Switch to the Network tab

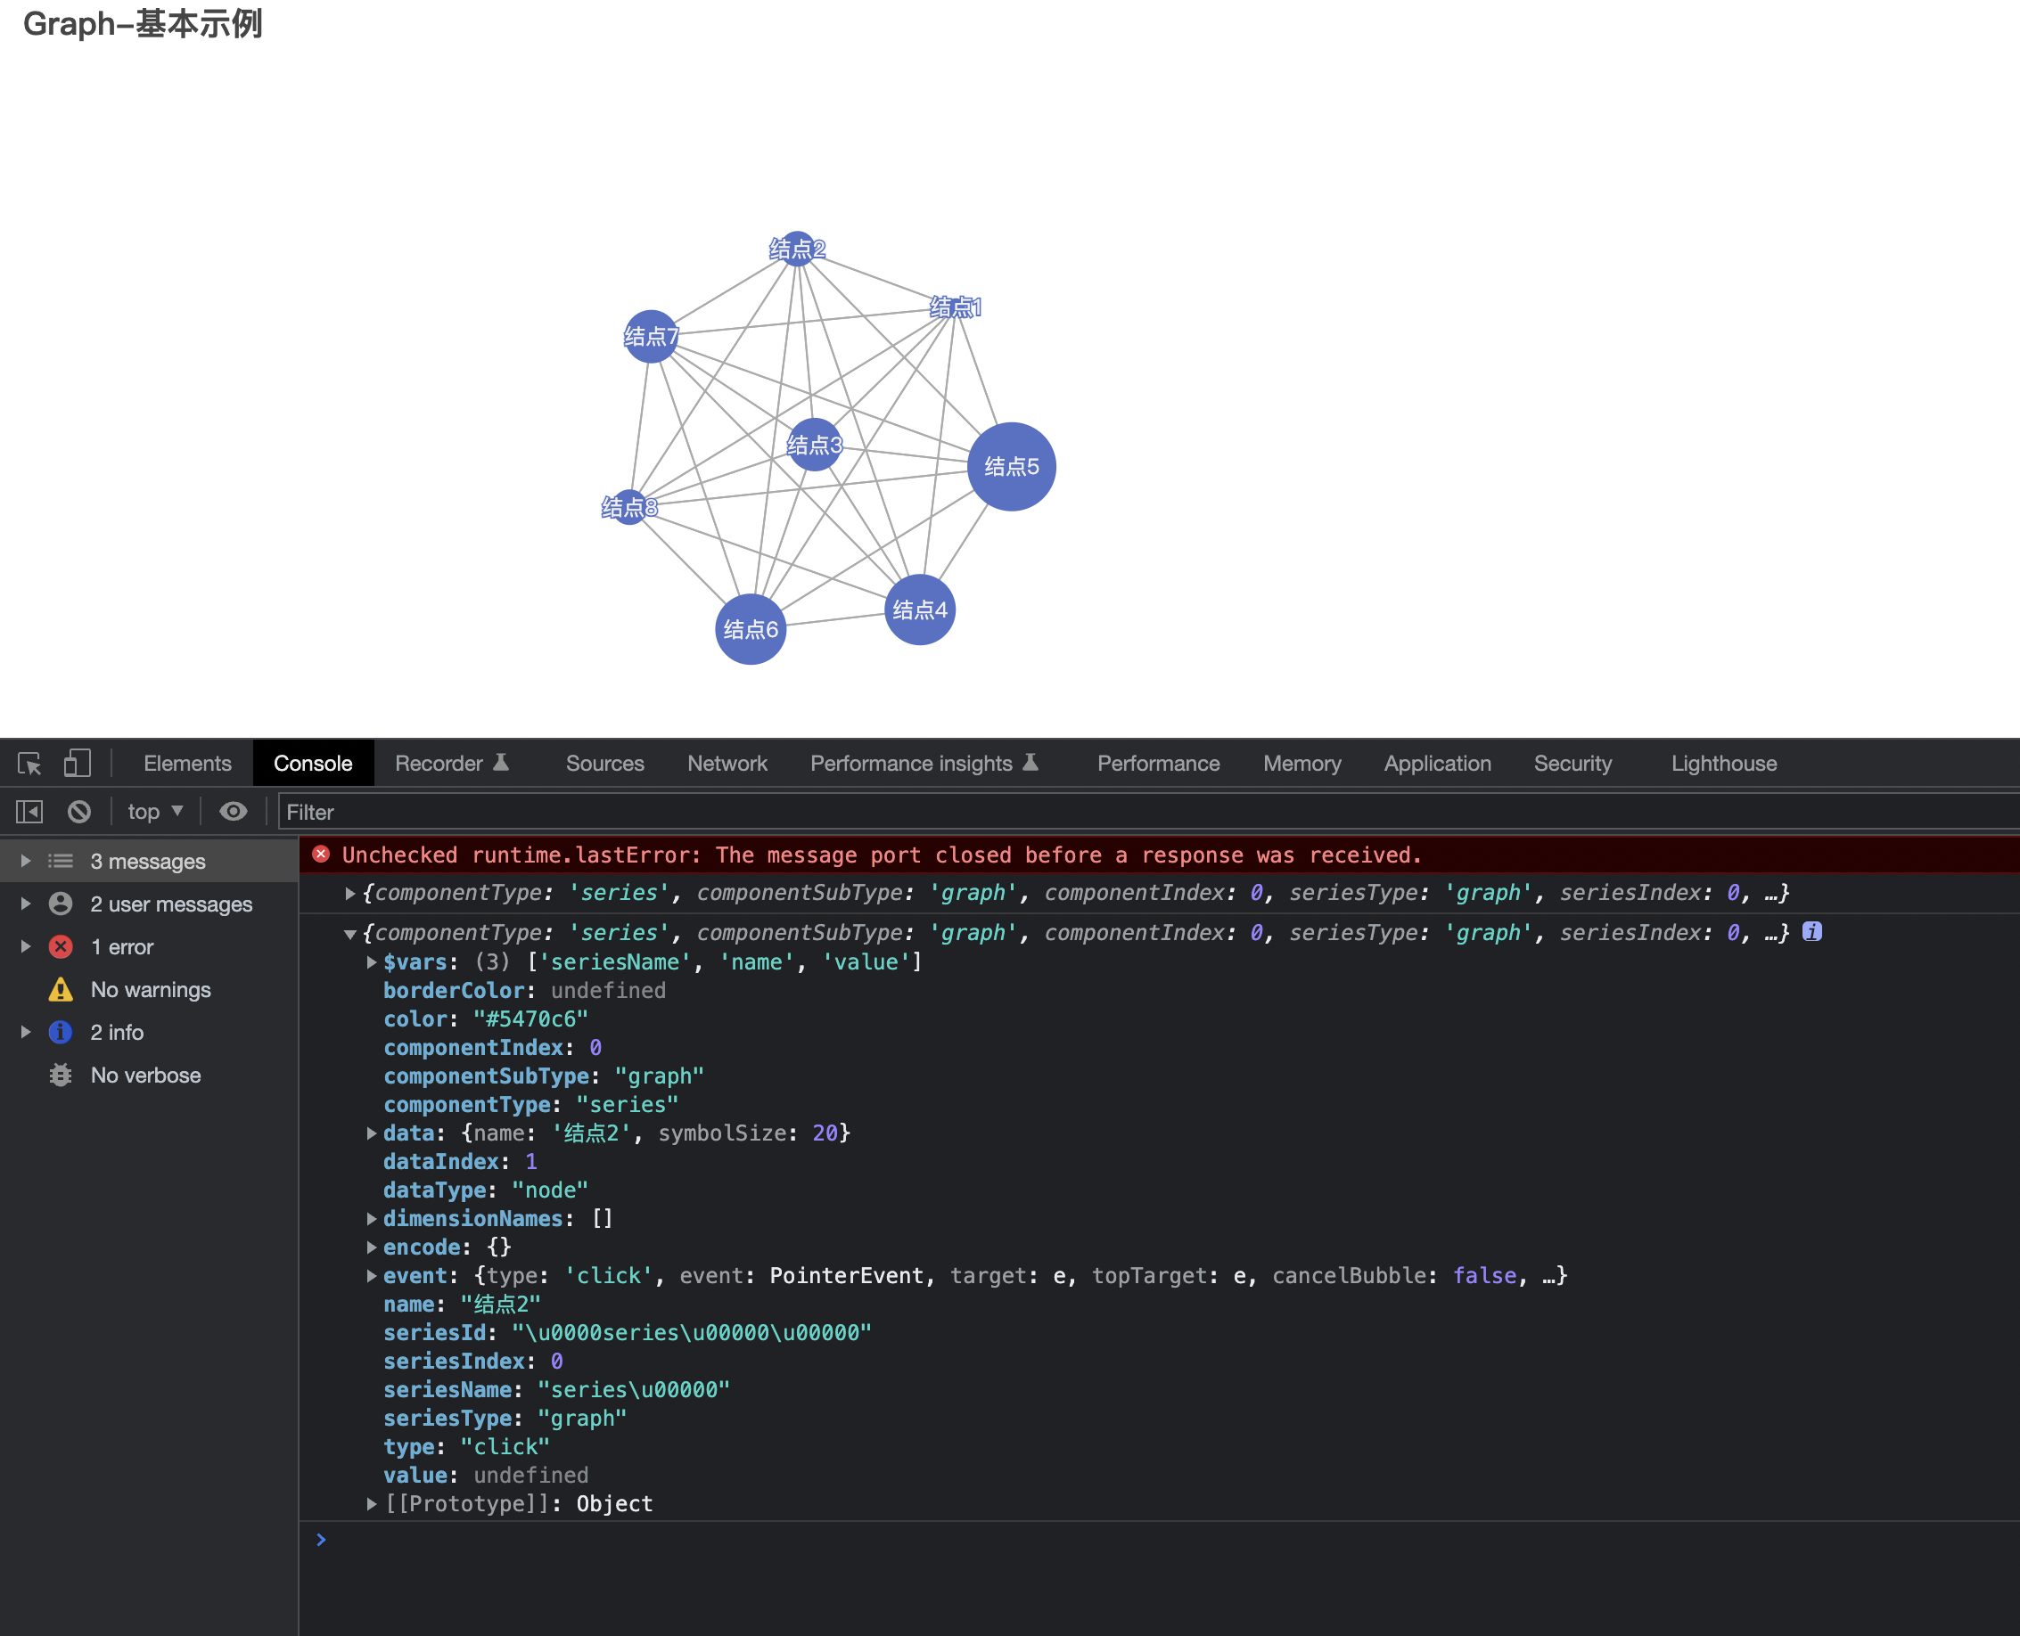point(727,764)
